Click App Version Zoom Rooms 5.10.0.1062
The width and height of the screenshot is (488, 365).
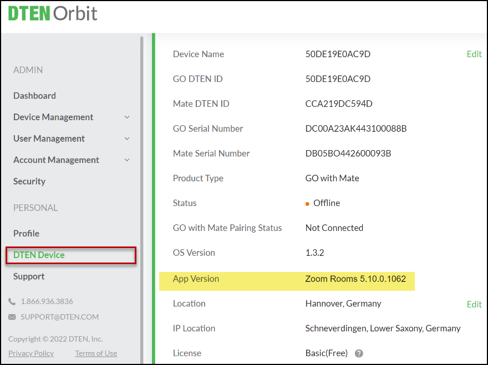(355, 279)
